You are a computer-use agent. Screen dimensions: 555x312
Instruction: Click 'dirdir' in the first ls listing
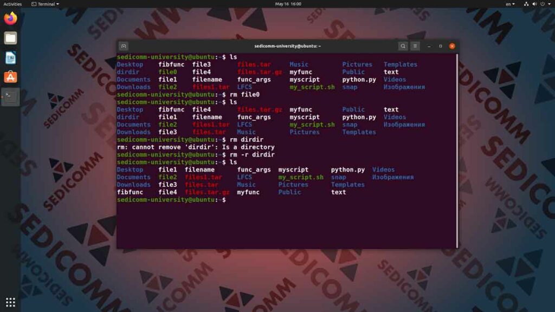click(128, 72)
